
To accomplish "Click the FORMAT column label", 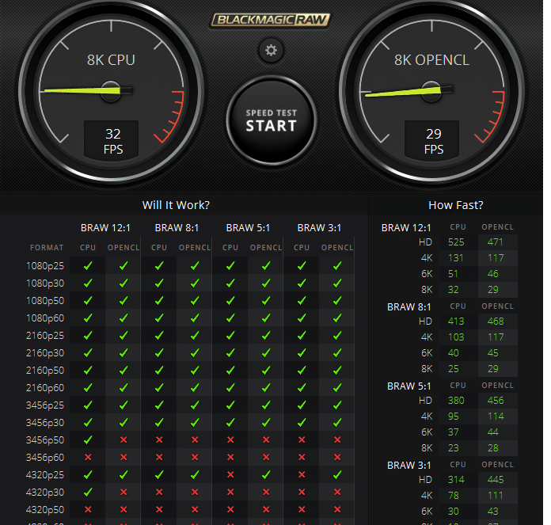I will point(47,248).
